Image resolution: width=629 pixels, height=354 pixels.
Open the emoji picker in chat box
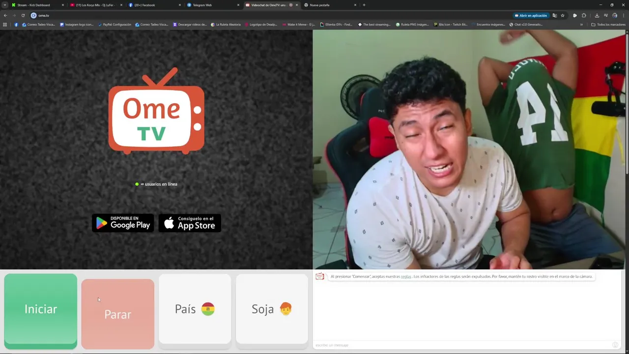615,345
